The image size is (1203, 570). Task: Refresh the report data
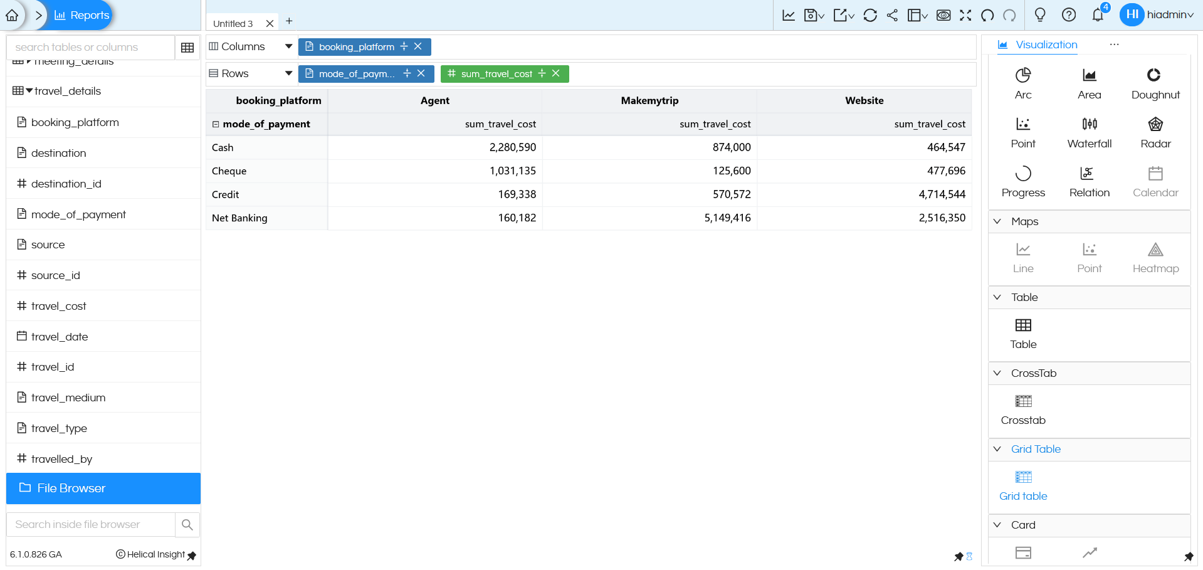pos(869,14)
